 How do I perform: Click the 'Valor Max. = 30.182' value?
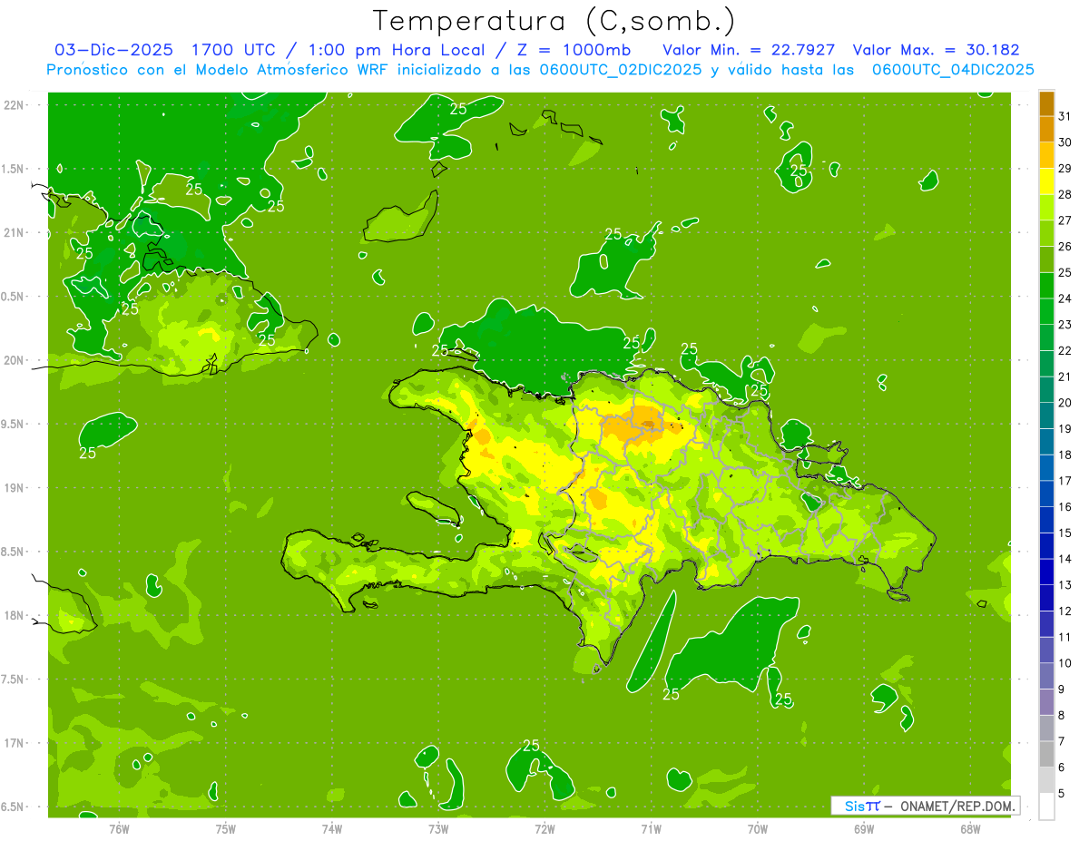click(937, 50)
